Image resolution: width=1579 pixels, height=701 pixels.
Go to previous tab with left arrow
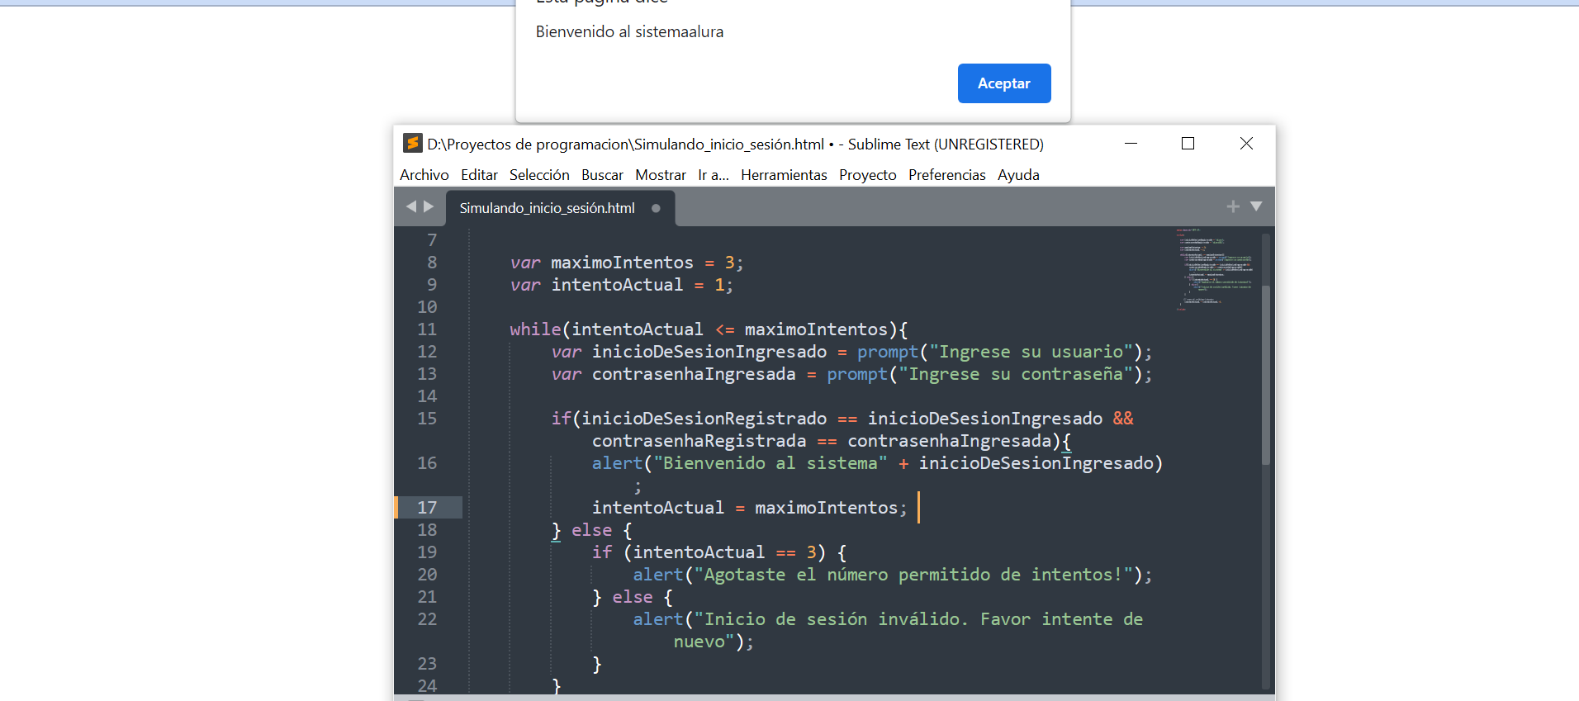pos(411,206)
